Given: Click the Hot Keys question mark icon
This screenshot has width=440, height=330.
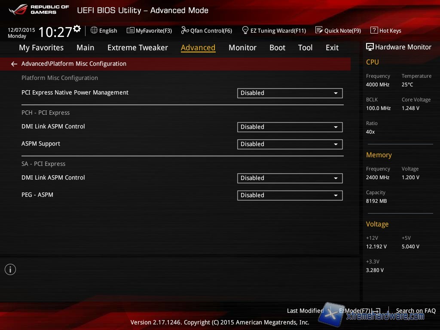Looking at the screenshot, I should [374, 31].
